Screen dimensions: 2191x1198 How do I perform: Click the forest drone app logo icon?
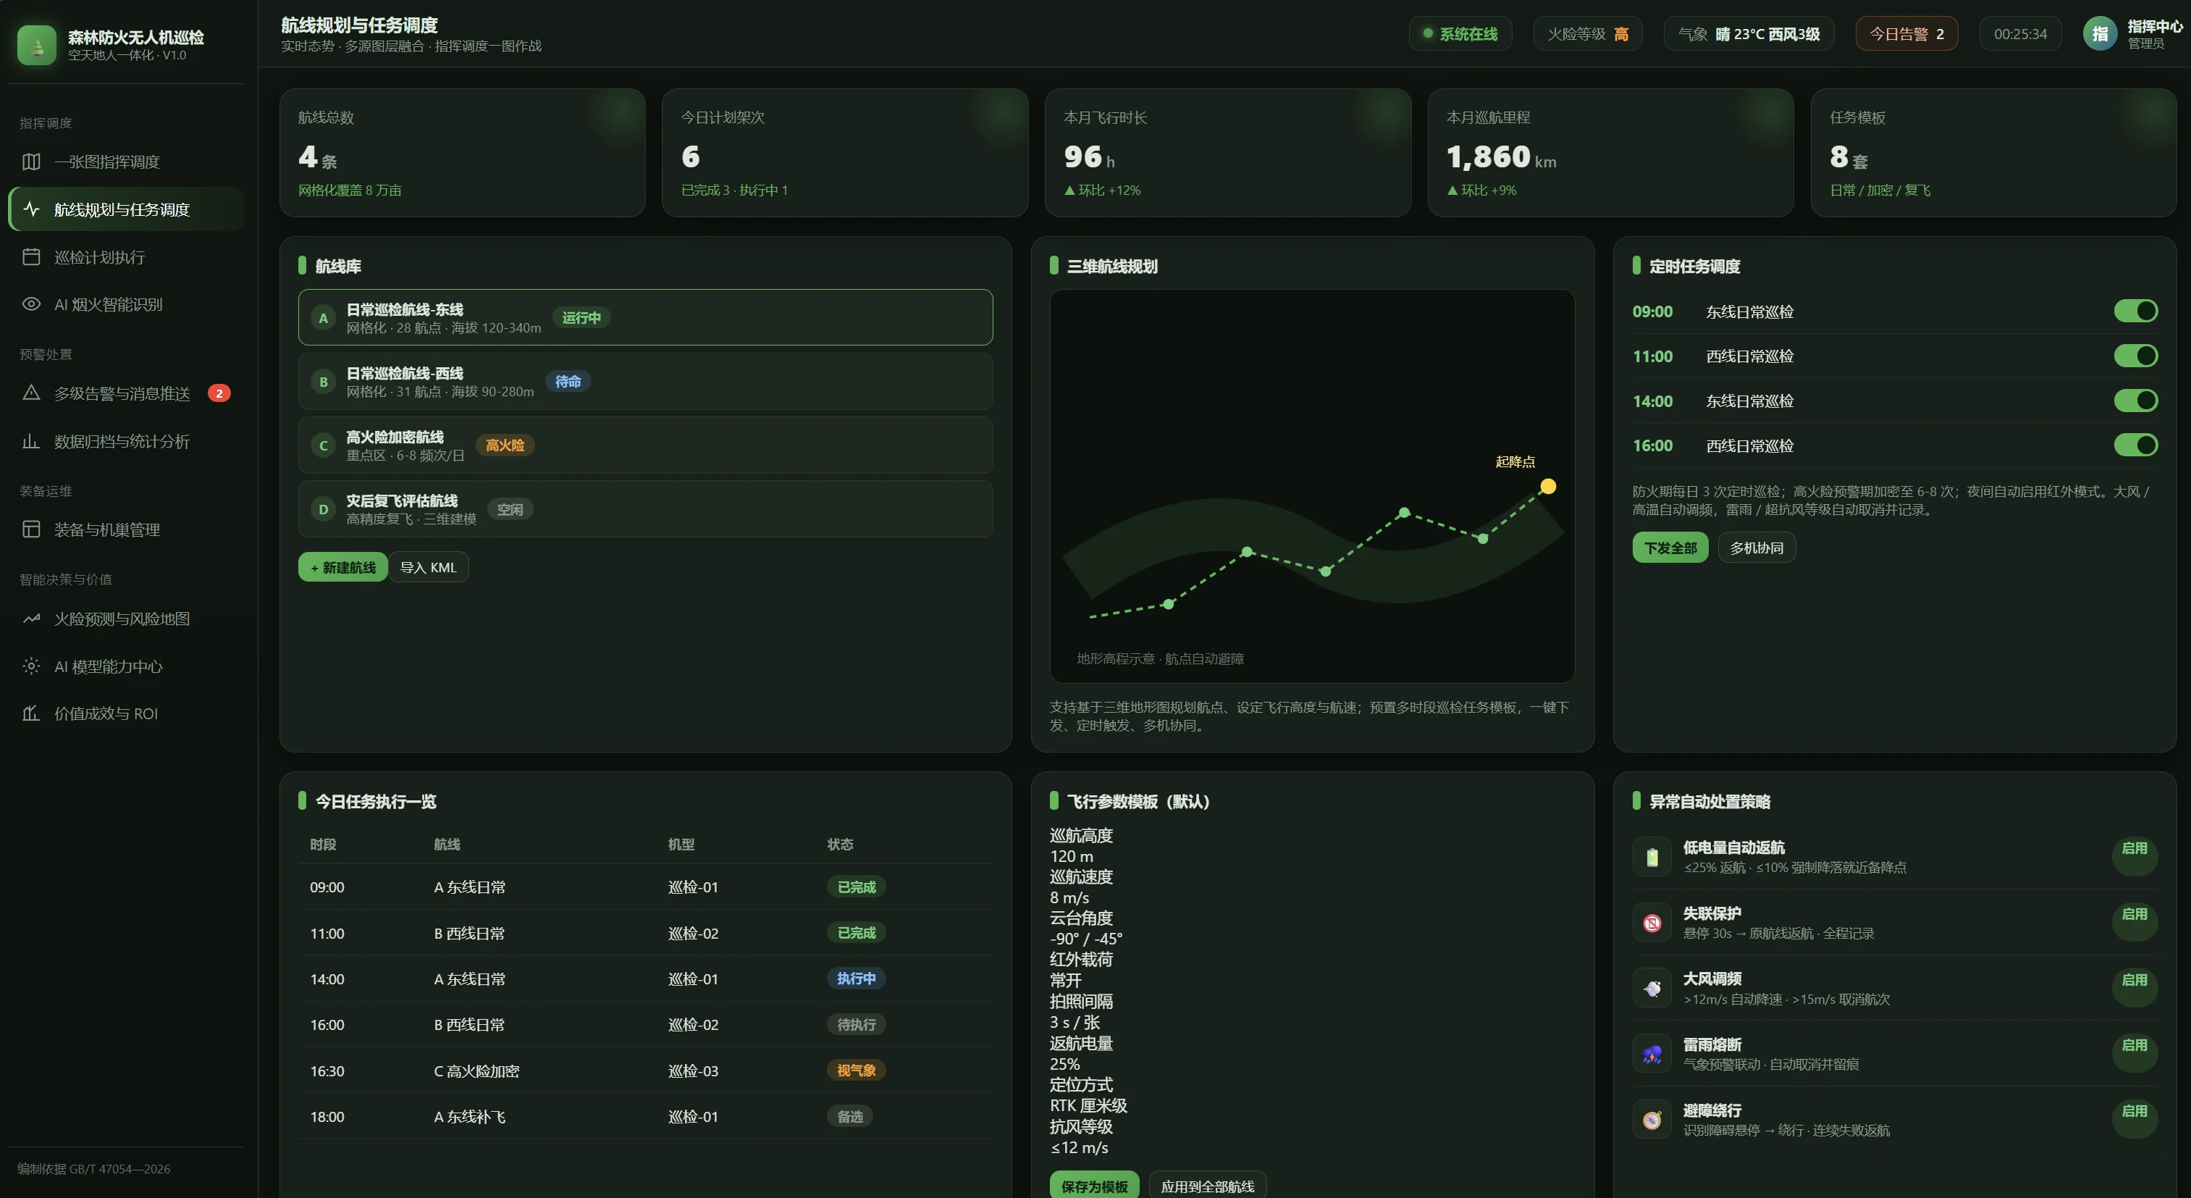37,44
